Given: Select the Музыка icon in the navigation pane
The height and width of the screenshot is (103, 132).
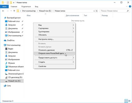Looking at the screenshot, I should click(x=6, y=63).
